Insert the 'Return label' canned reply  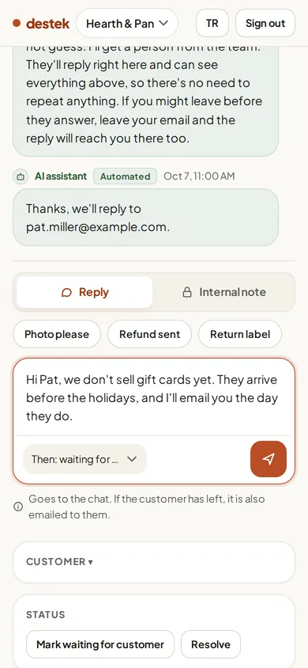coord(240,334)
